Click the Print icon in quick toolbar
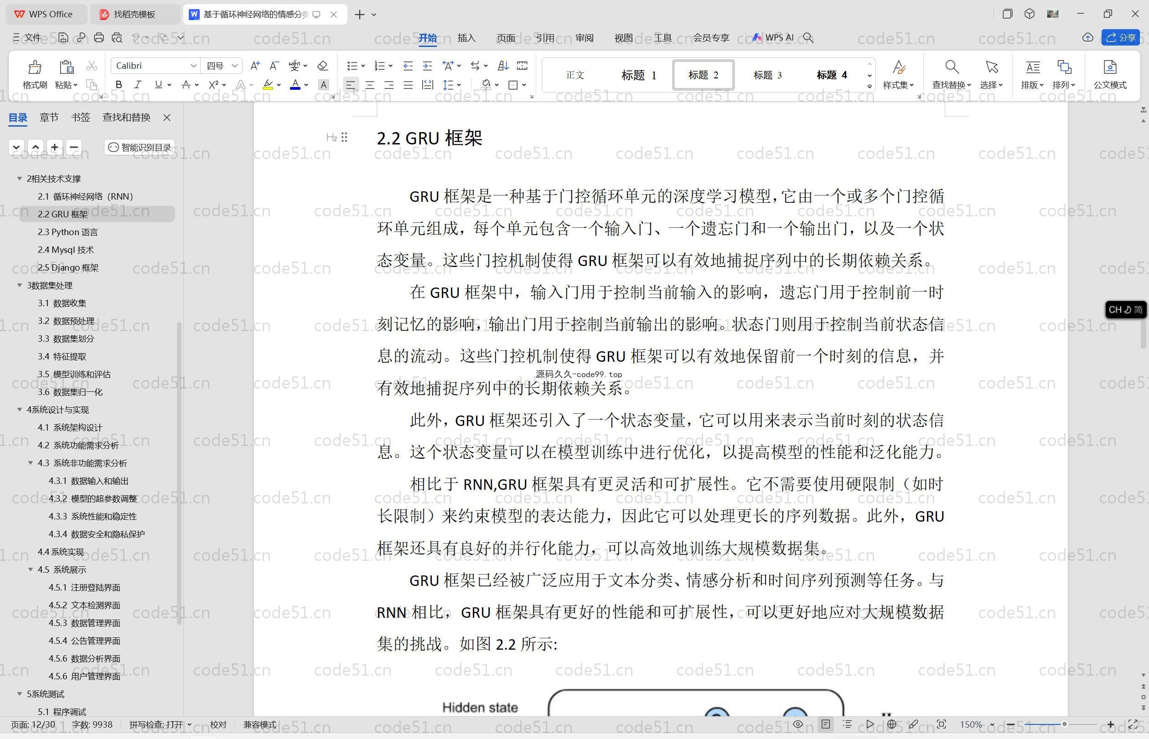This screenshot has width=1149, height=739. point(99,37)
